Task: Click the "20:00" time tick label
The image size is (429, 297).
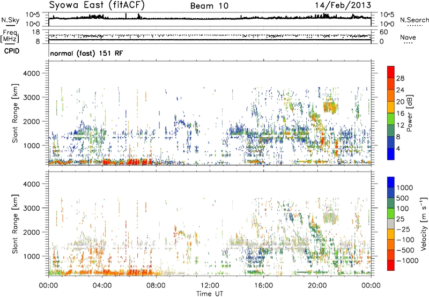Action: click(317, 286)
